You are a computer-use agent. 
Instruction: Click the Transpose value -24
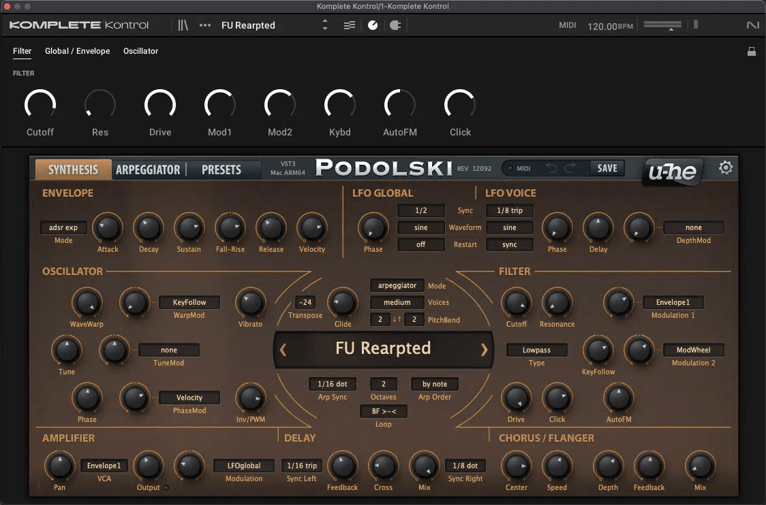click(x=305, y=302)
